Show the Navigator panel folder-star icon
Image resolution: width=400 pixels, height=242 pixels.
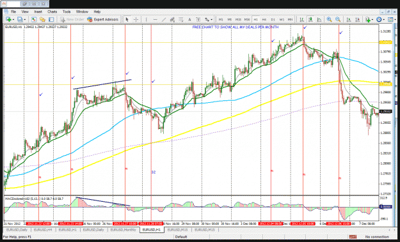(x=42, y=19)
